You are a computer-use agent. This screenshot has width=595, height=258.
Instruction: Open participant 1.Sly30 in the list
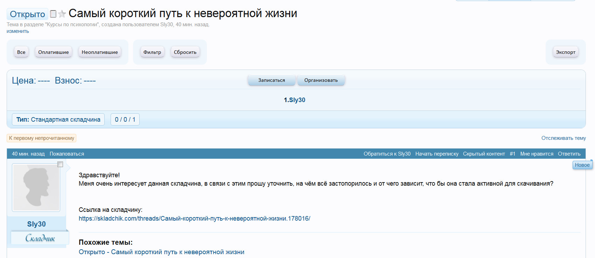(294, 100)
